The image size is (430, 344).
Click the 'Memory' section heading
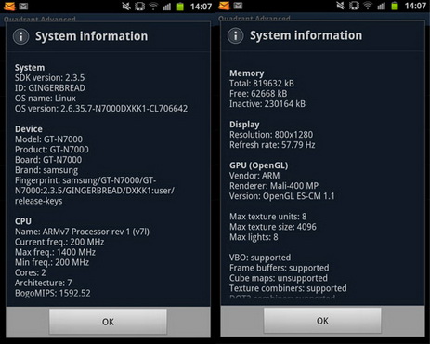[247, 73]
